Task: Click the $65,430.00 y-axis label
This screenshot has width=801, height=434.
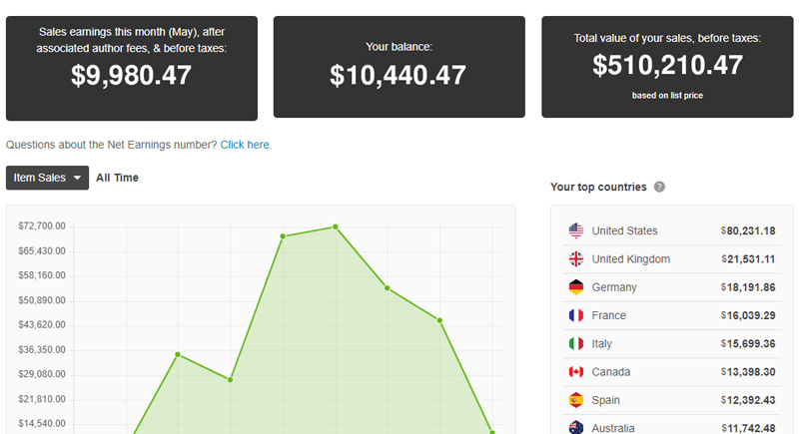Action: [x=42, y=250]
